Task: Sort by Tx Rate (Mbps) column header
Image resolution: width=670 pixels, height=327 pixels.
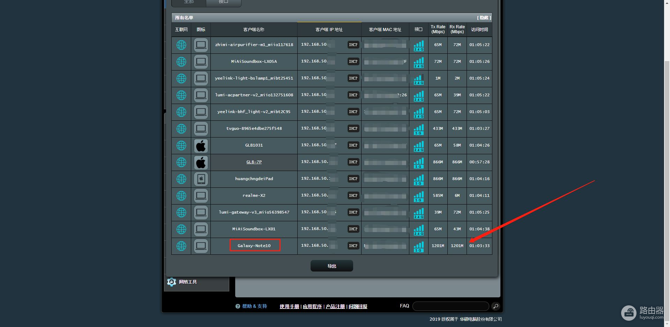Action: 438,29
